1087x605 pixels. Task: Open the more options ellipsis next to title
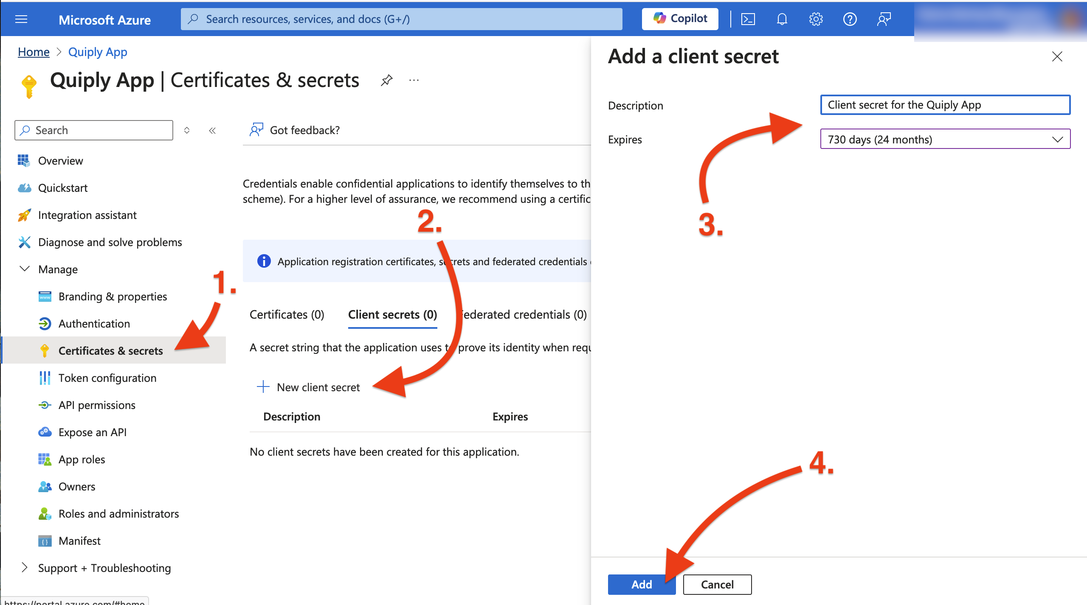pyautogui.click(x=414, y=80)
